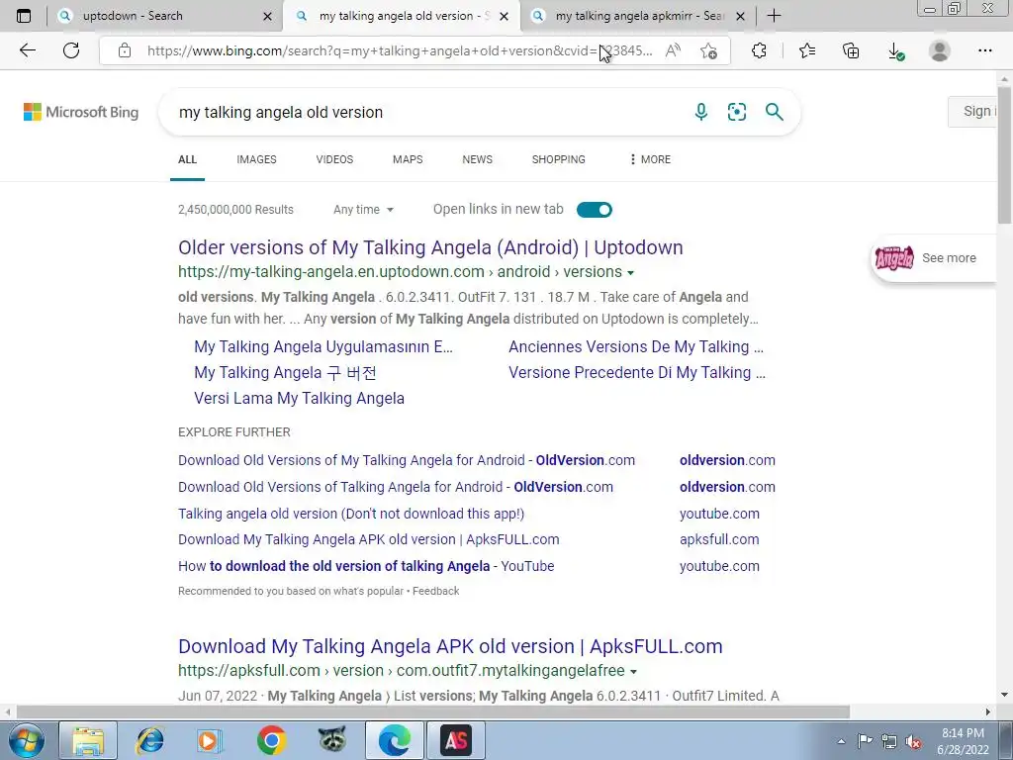Screen dimensions: 1013x760
Task: Toggle Open links in new tab
Action: coord(594,210)
